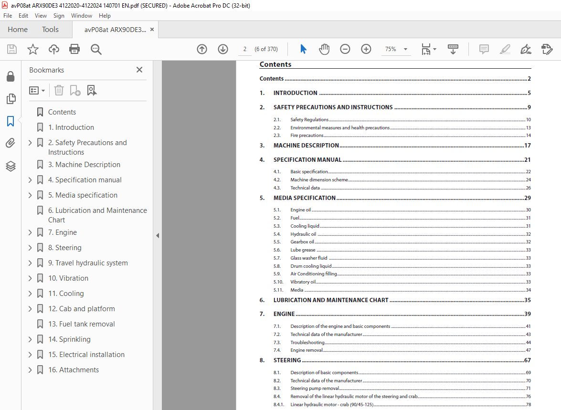The image size is (561, 410).
Task: Open the 75% zoom level dropdown
Action: click(406, 49)
